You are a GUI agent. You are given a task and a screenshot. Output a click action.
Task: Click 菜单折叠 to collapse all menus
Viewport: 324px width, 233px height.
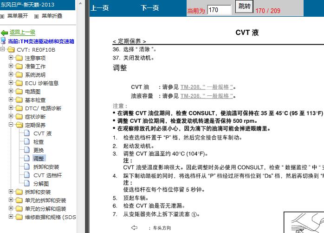(x=52, y=16)
